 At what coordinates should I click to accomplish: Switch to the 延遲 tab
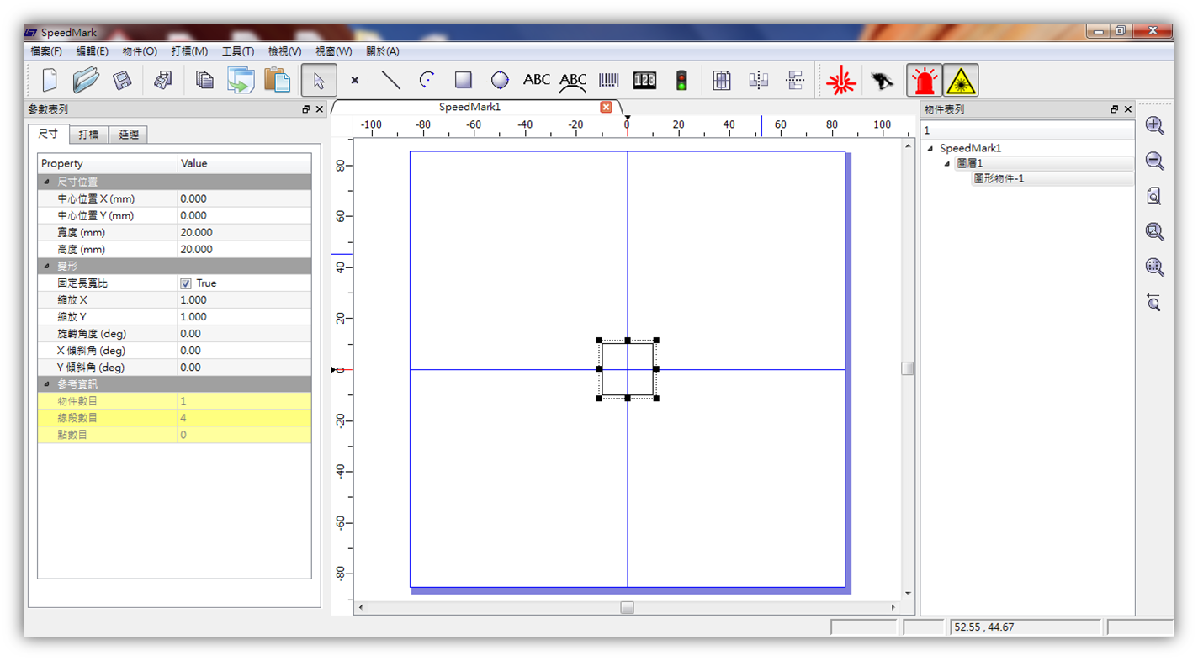point(129,134)
